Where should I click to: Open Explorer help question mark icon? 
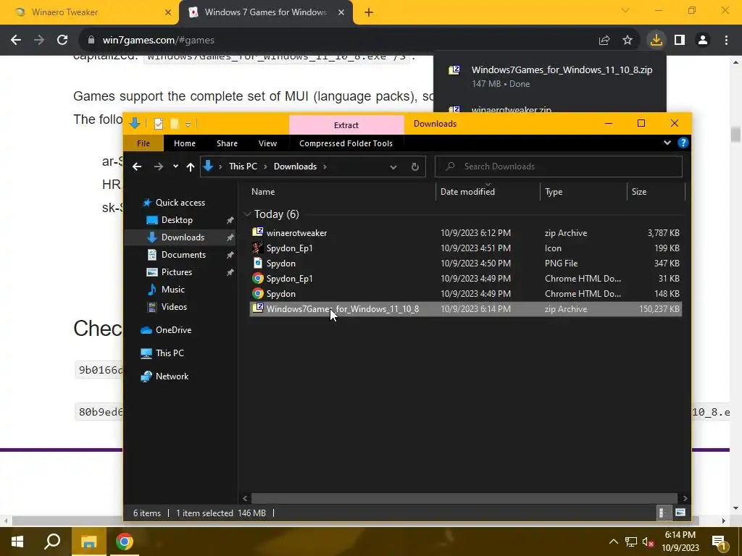(x=683, y=143)
